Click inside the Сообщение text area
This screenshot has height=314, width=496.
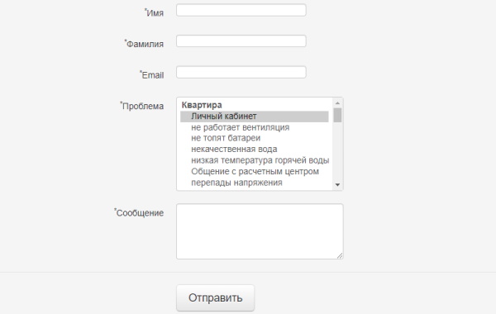(x=260, y=231)
